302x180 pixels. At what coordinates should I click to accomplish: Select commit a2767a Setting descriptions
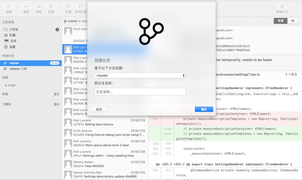click(105, 122)
